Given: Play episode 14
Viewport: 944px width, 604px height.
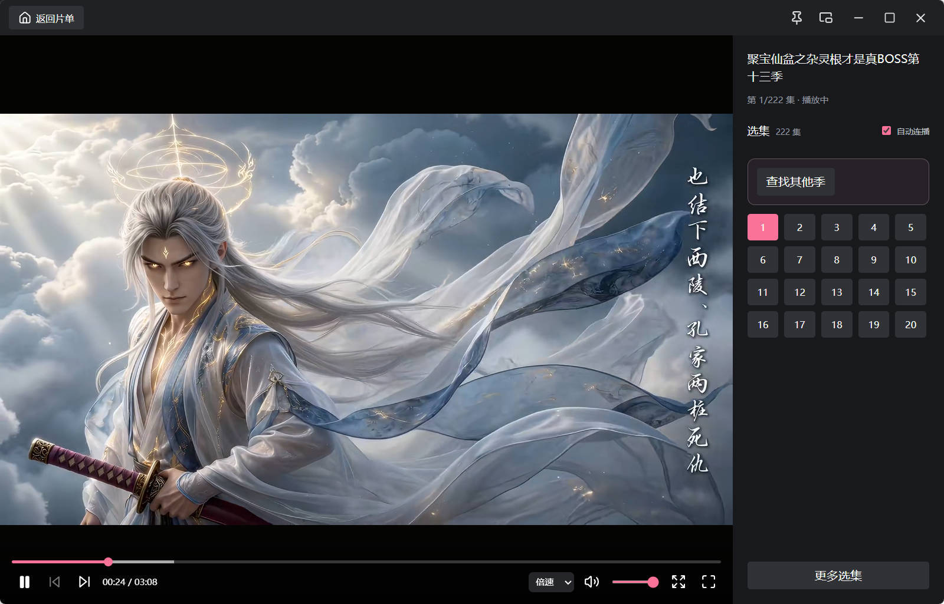Looking at the screenshot, I should [874, 292].
